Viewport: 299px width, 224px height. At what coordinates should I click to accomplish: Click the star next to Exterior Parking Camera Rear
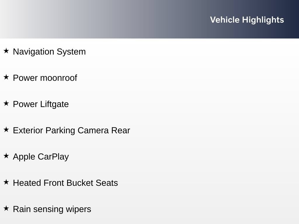coord(6,129)
